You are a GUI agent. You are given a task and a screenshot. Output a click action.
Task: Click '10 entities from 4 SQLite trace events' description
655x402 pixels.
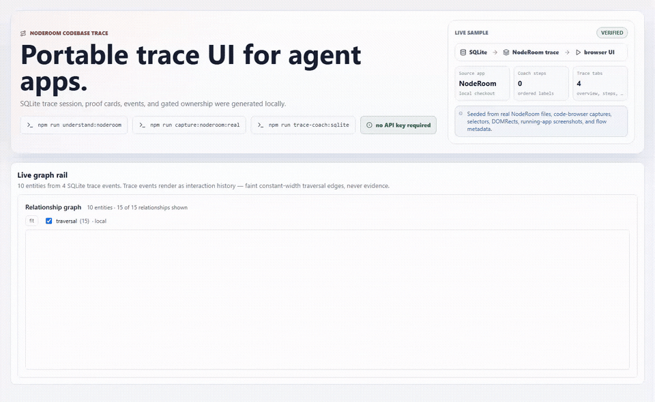tap(203, 186)
